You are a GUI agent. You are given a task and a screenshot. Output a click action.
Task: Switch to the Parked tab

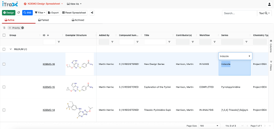click(44, 20)
